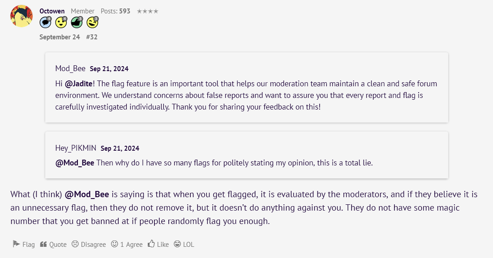Flag this post by Octowen
This screenshot has width=493, height=258.
click(24, 244)
